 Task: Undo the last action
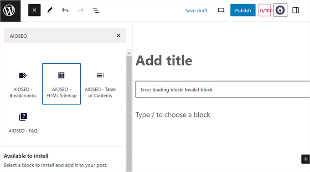65,10
